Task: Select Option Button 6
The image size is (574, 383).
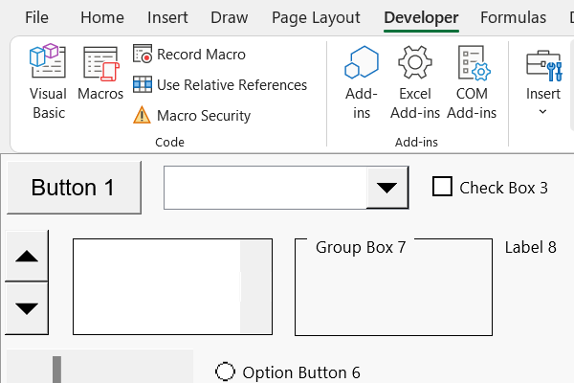Action: coord(226,372)
